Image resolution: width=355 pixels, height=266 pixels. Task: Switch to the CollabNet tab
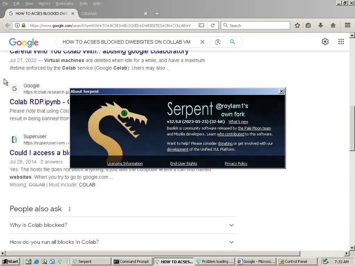click(x=113, y=14)
